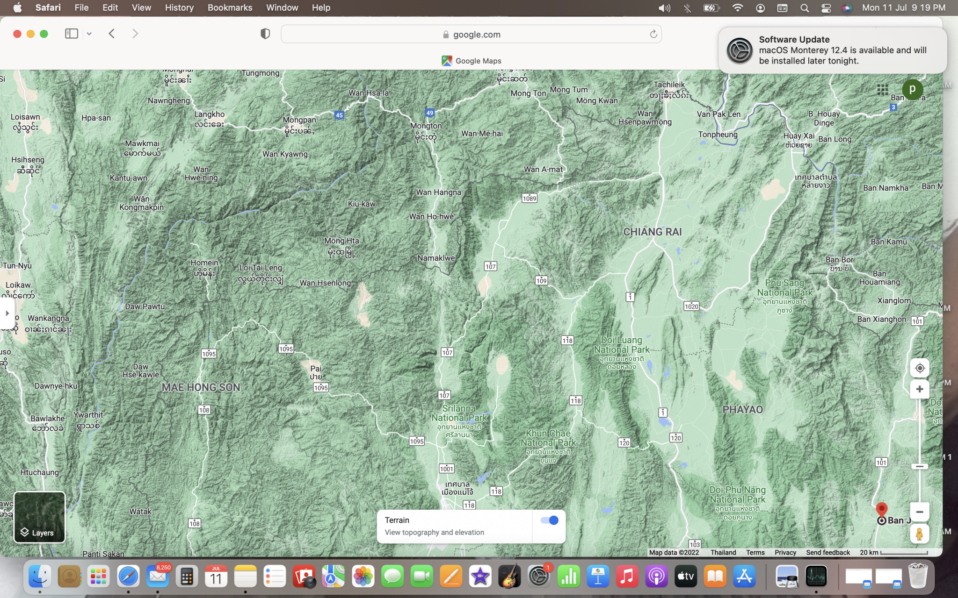Open Trash from the Dock
Viewport: 958px width, 598px height.
click(918, 576)
